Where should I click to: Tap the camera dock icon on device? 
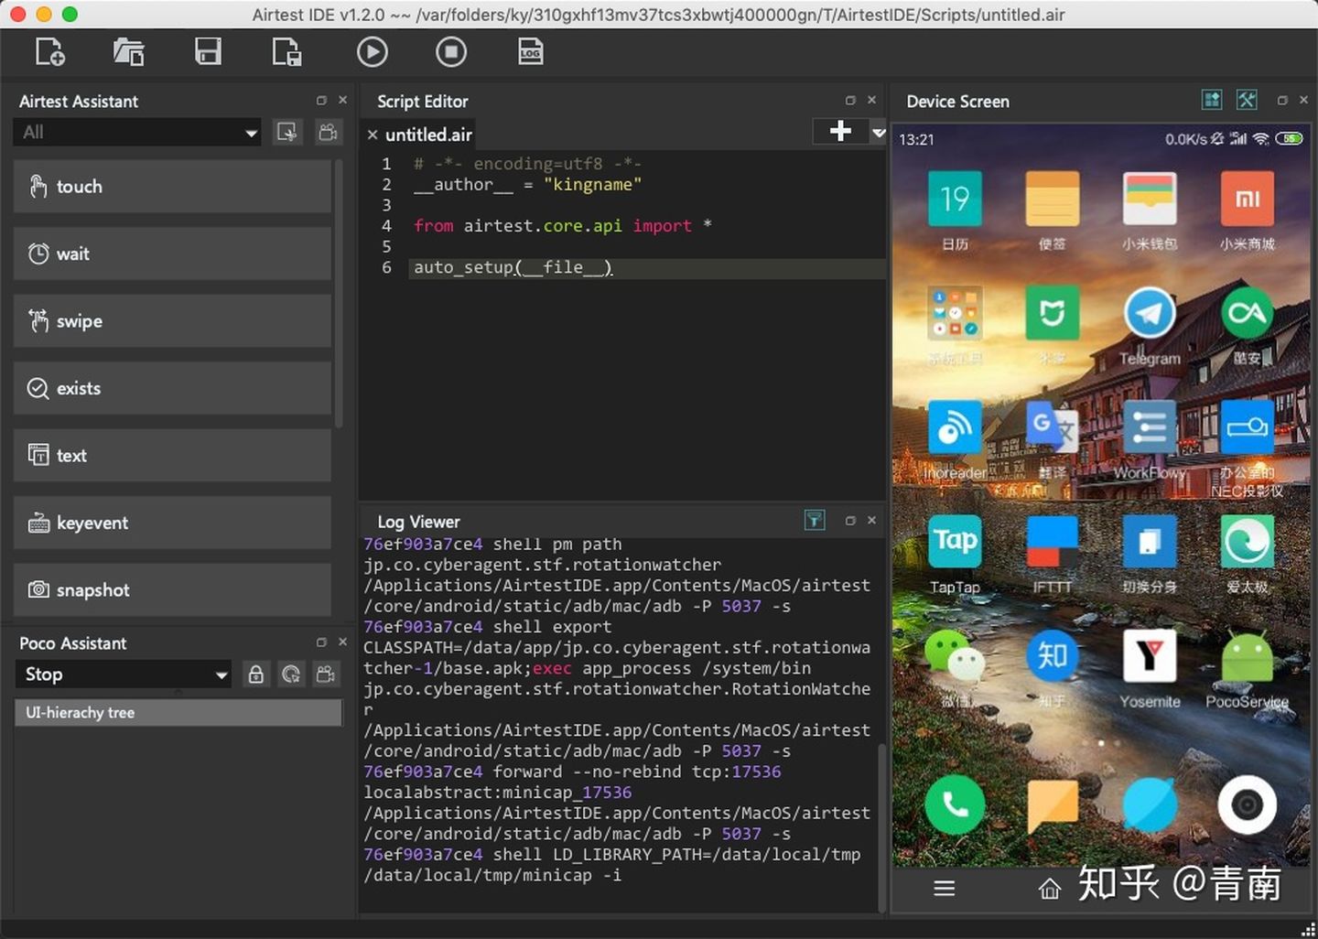[x=1247, y=805]
